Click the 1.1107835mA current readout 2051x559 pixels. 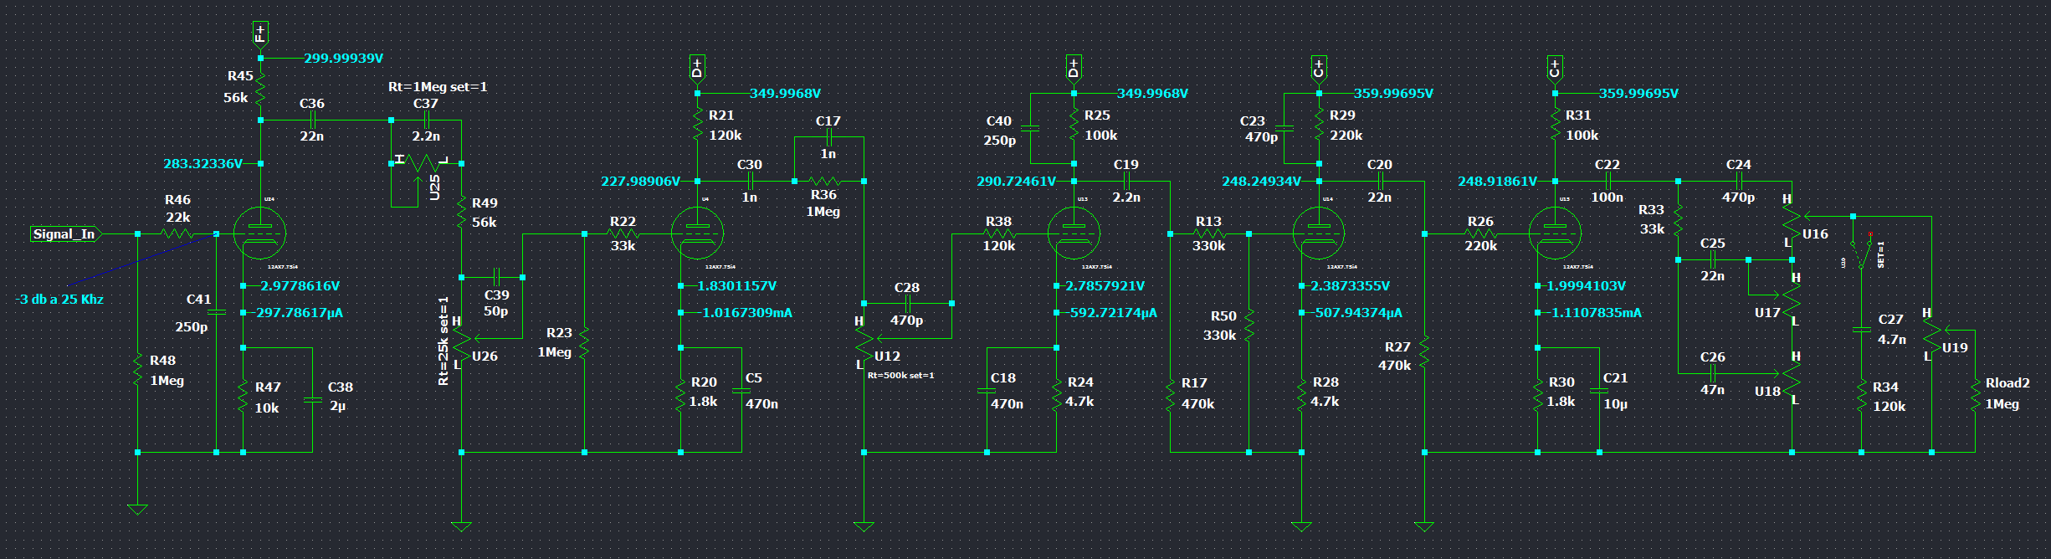[x=1596, y=313]
